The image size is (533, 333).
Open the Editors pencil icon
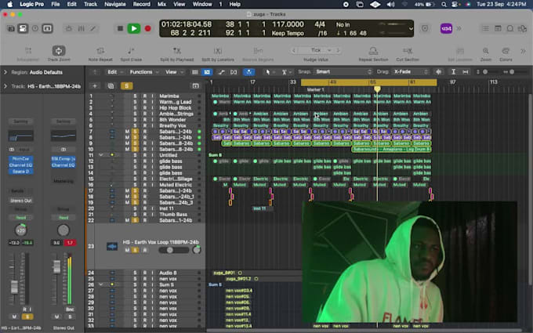tap(92, 28)
